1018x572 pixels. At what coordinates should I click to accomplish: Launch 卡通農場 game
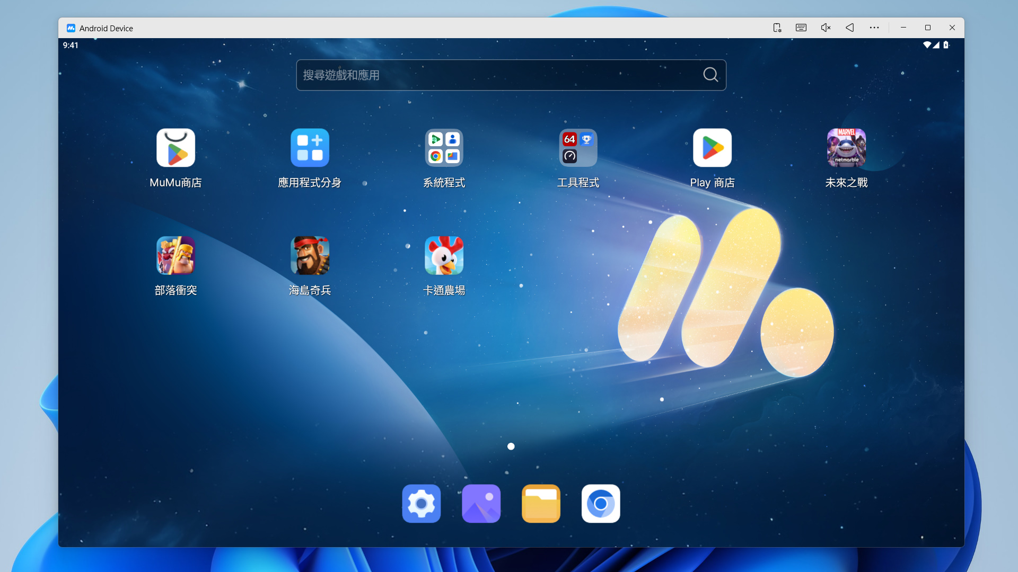pos(444,255)
